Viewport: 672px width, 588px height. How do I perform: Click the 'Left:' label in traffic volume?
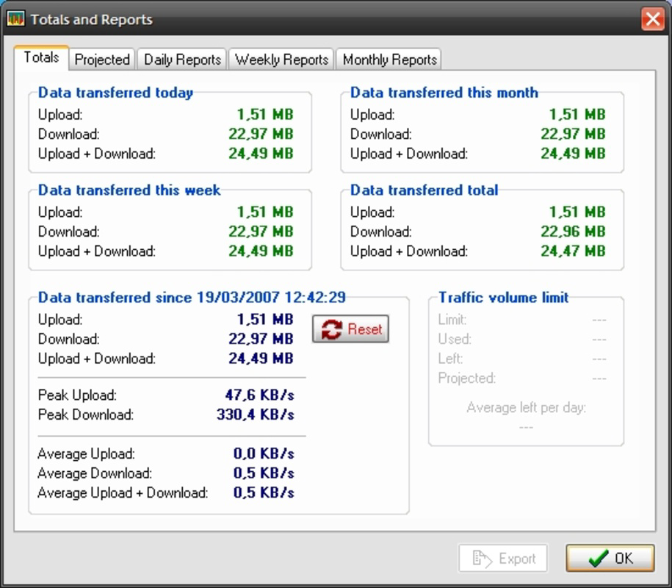[x=450, y=359]
